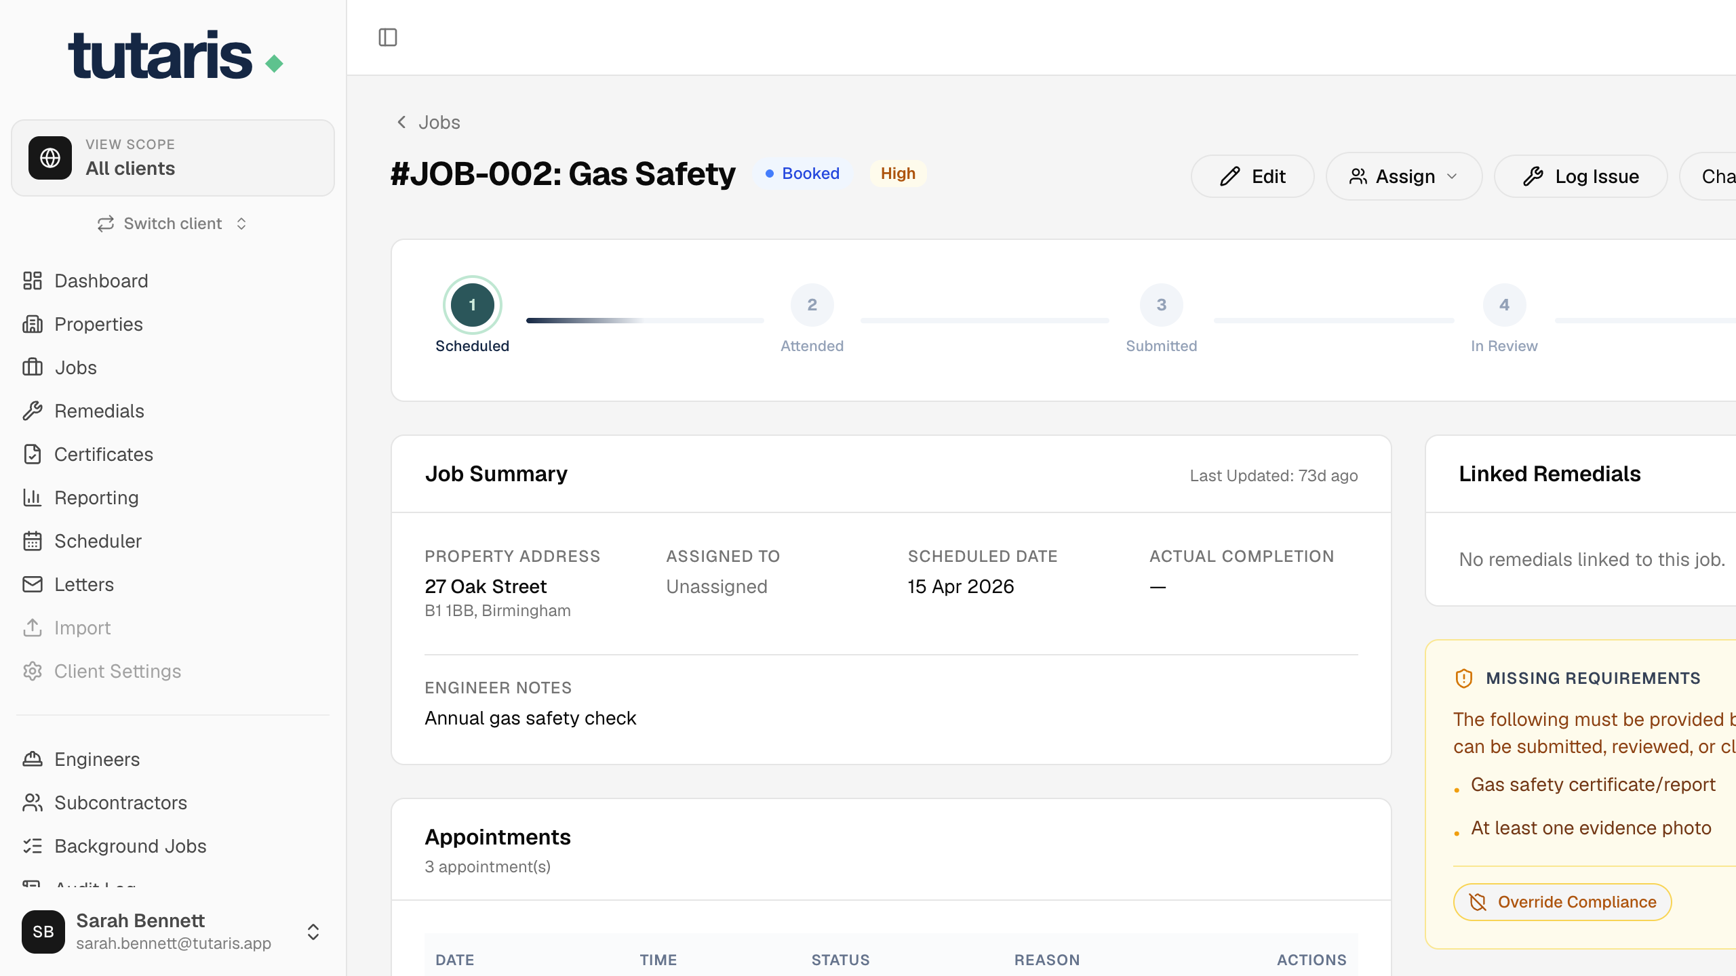Click the Background Jobs checklist icon

[33, 846]
